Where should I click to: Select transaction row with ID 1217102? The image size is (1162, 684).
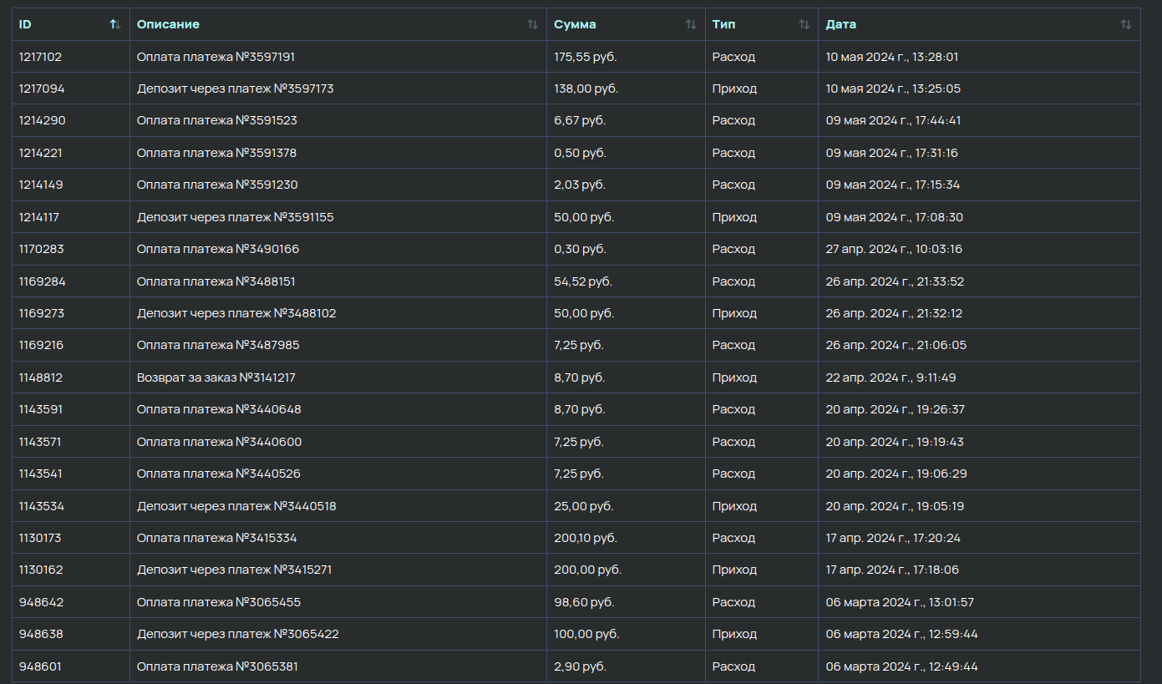[x=40, y=57]
